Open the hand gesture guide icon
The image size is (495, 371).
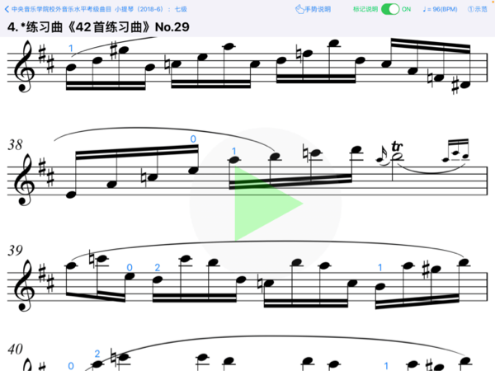pyautogui.click(x=299, y=9)
